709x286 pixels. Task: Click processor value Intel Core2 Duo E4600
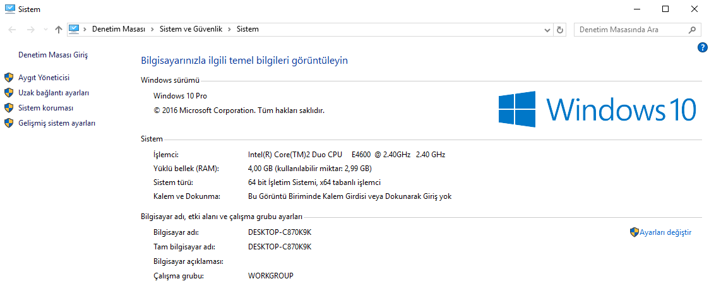[x=347, y=155]
